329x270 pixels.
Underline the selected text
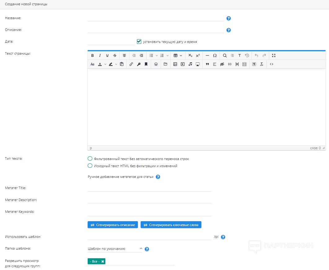coord(107,56)
